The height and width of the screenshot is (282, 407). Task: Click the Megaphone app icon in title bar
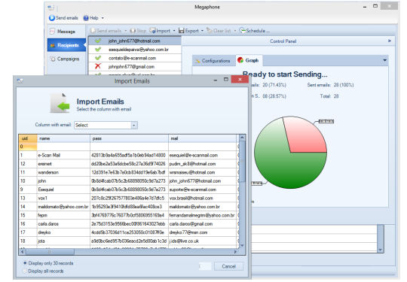[x=51, y=8]
